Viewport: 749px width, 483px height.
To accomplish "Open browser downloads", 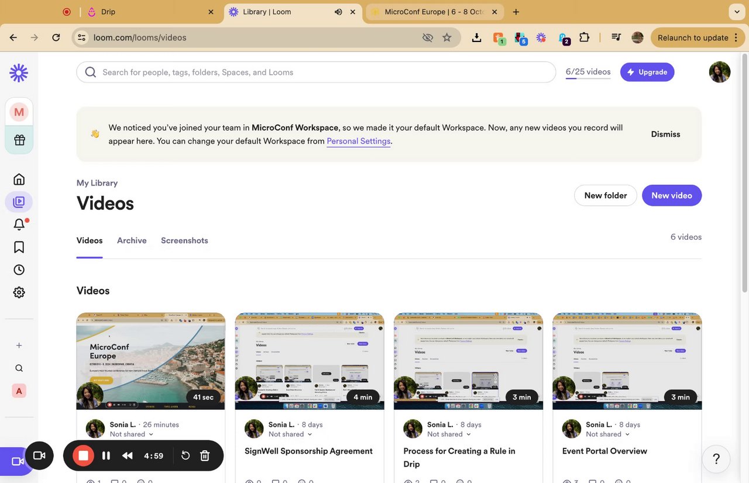I will (x=477, y=37).
